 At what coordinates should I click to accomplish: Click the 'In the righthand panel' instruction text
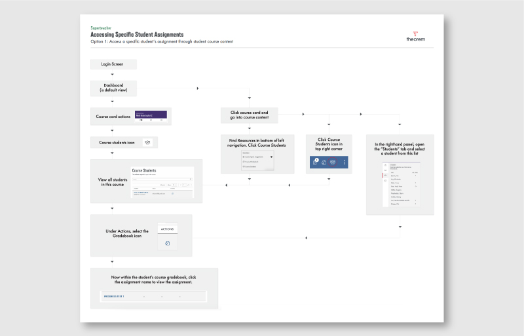[400, 149]
